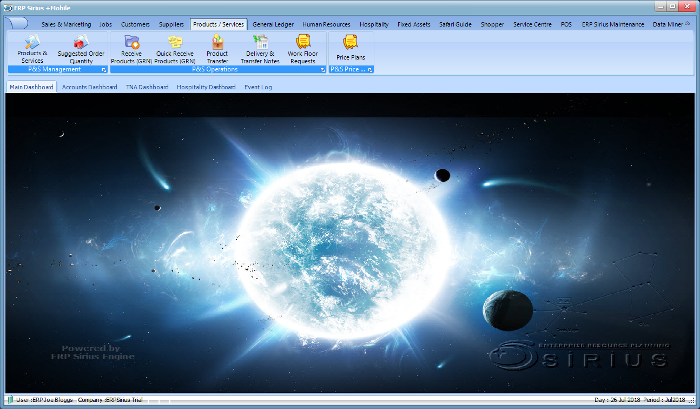Maximize the ERP Sirius window
The width and height of the screenshot is (700, 409).
tap(673, 6)
